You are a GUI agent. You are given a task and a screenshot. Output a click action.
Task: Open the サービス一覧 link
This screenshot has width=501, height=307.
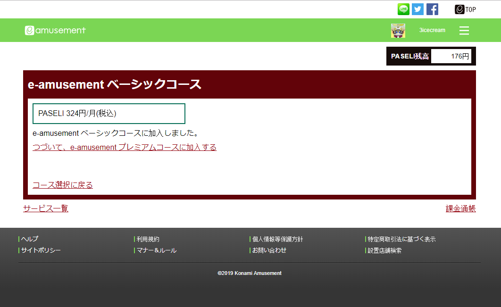[46, 208]
